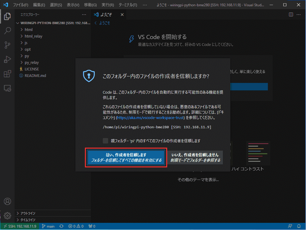Open the 移動(G) menu
The height and width of the screenshot is (230, 306).
(90, 5)
